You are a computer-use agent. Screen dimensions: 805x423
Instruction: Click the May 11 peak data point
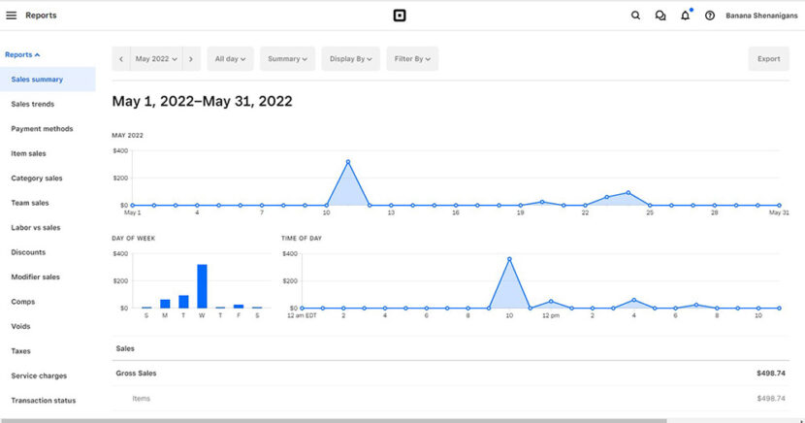(348, 162)
